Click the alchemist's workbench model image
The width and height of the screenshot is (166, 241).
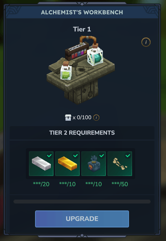click(x=81, y=70)
